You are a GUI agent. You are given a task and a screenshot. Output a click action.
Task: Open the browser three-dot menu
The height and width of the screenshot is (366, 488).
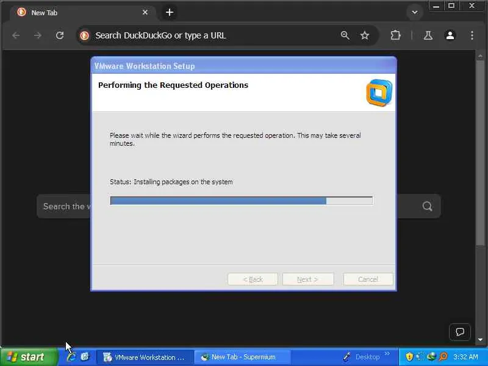[x=472, y=35]
